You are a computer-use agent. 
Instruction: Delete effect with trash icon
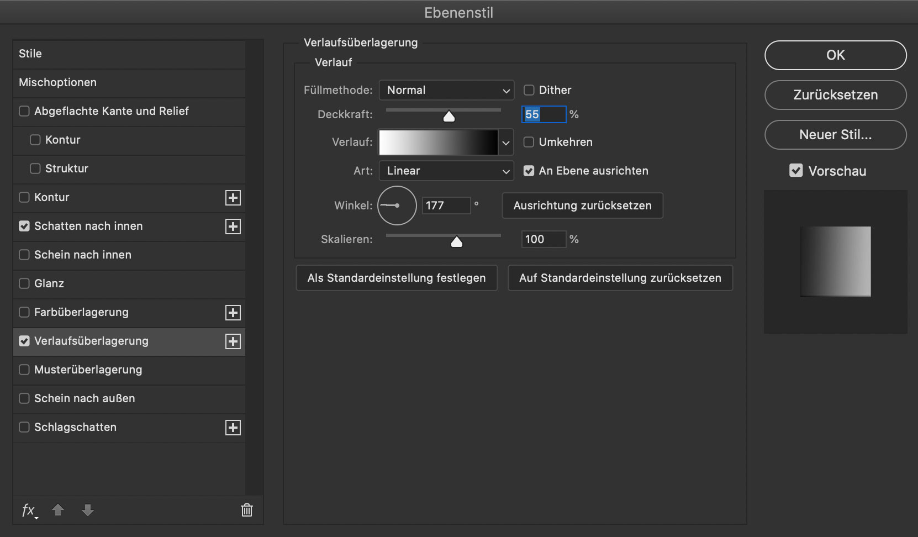pyautogui.click(x=247, y=510)
